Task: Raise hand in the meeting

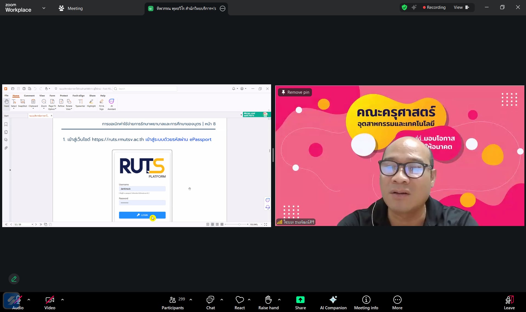Action: tap(268, 302)
